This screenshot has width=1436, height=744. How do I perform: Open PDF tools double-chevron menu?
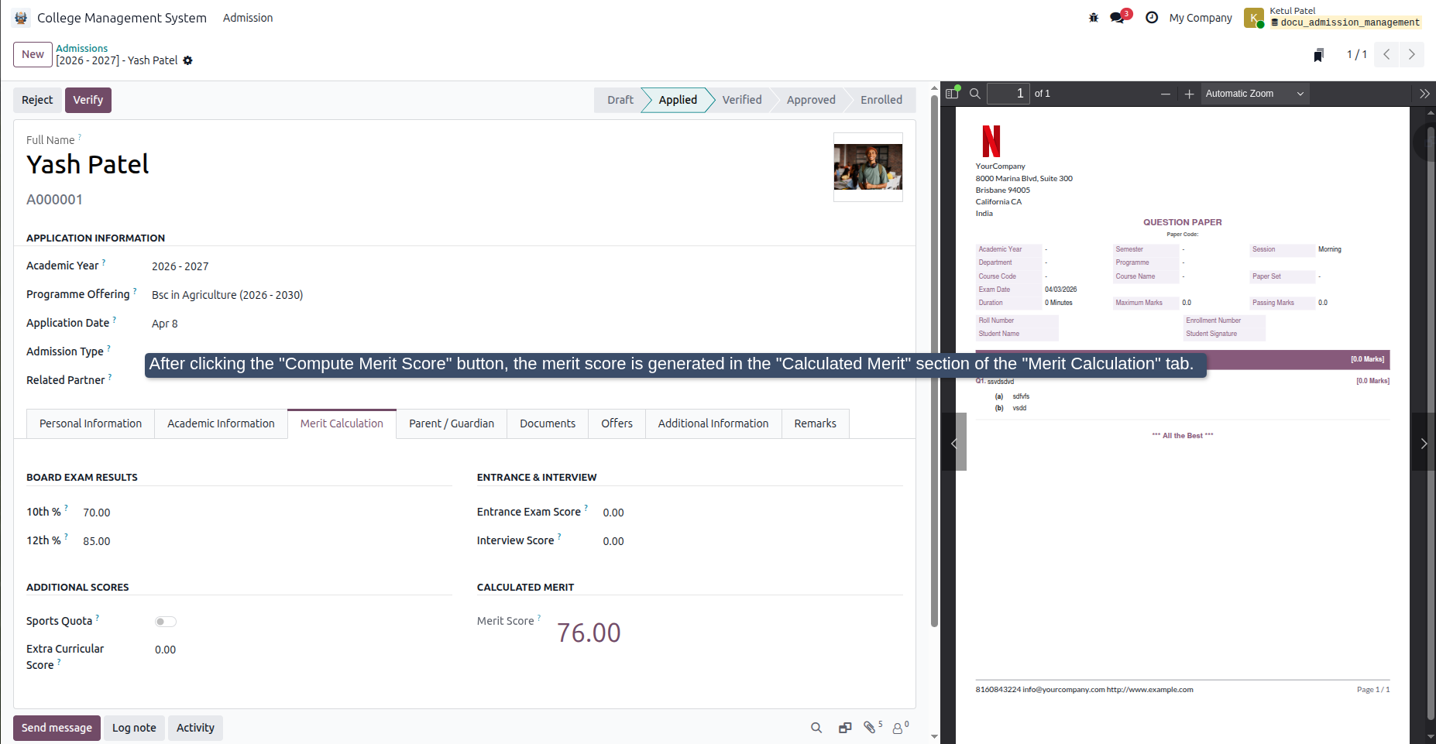[x=1424, y=94]
